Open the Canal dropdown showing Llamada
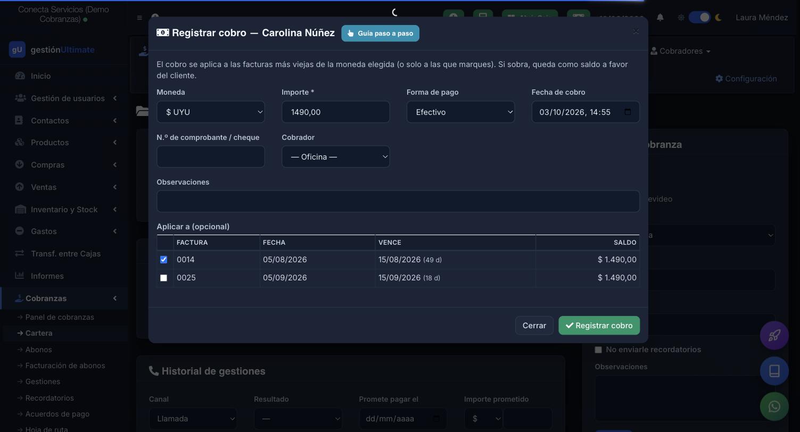Viewport: 800px width, 432px height. (193, 419)
